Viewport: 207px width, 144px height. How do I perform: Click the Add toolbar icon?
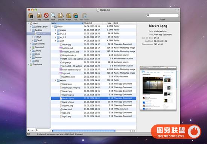39,15
